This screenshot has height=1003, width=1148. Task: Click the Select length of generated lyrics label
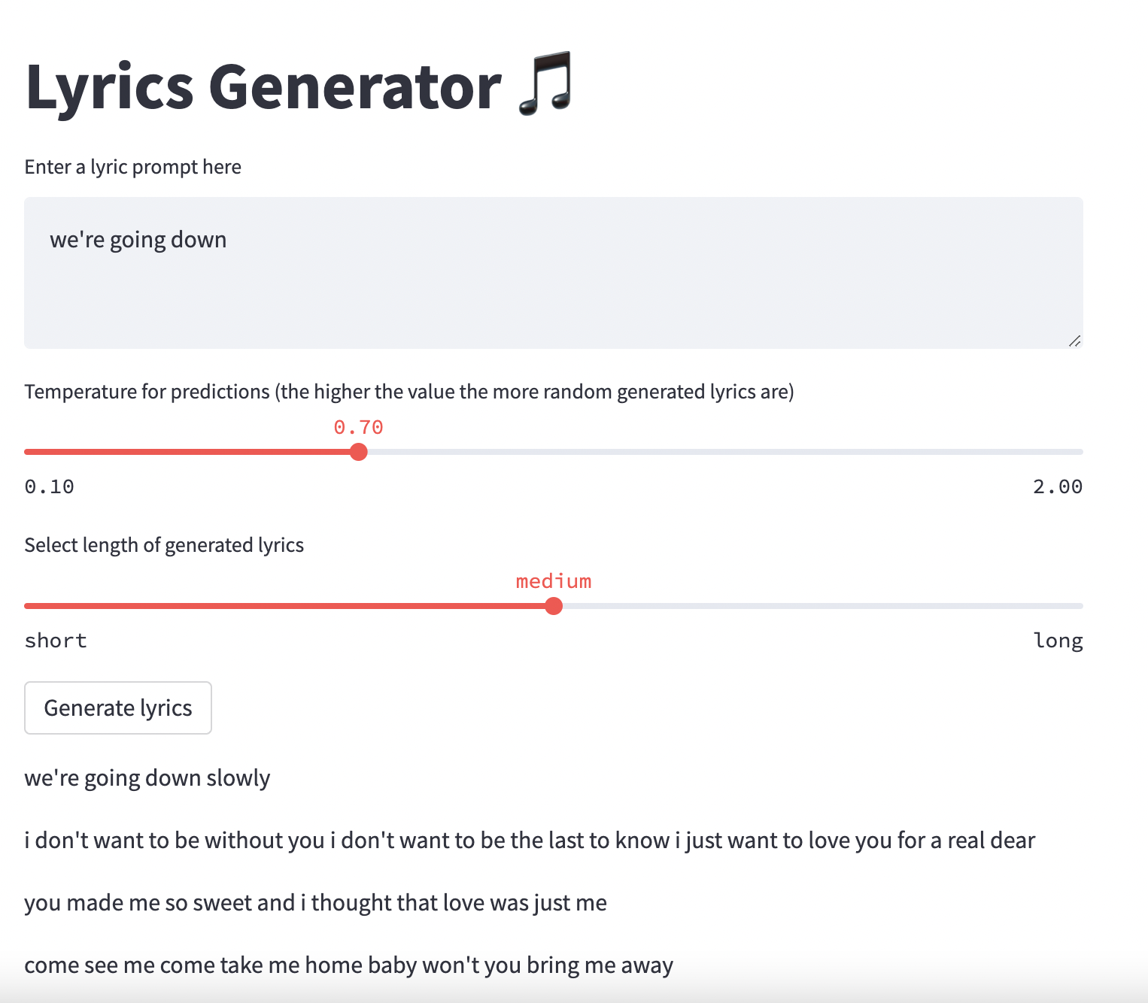(164, 544)
